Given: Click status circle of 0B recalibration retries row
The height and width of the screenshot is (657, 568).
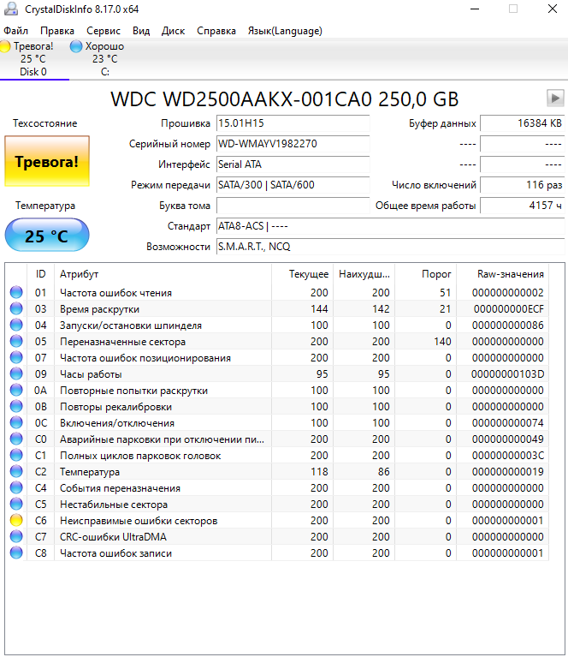Looking at the screenshot, I should (x=16, y=406).
